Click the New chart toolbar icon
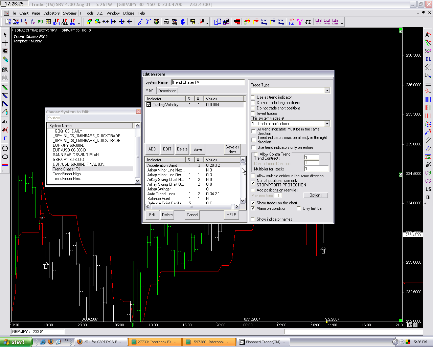Viewport: 433px width, 347px height. pos(7,22)
